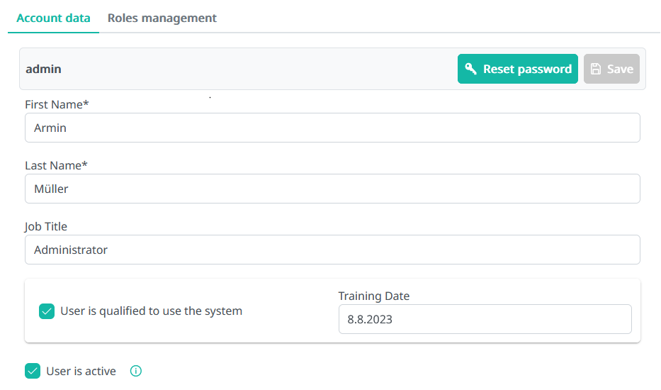Switch to the Roles management tab
The image size is (661, 390).
pos(162,18)
